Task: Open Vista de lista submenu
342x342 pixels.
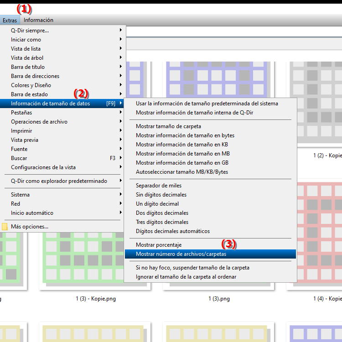Action: point(63,49)
